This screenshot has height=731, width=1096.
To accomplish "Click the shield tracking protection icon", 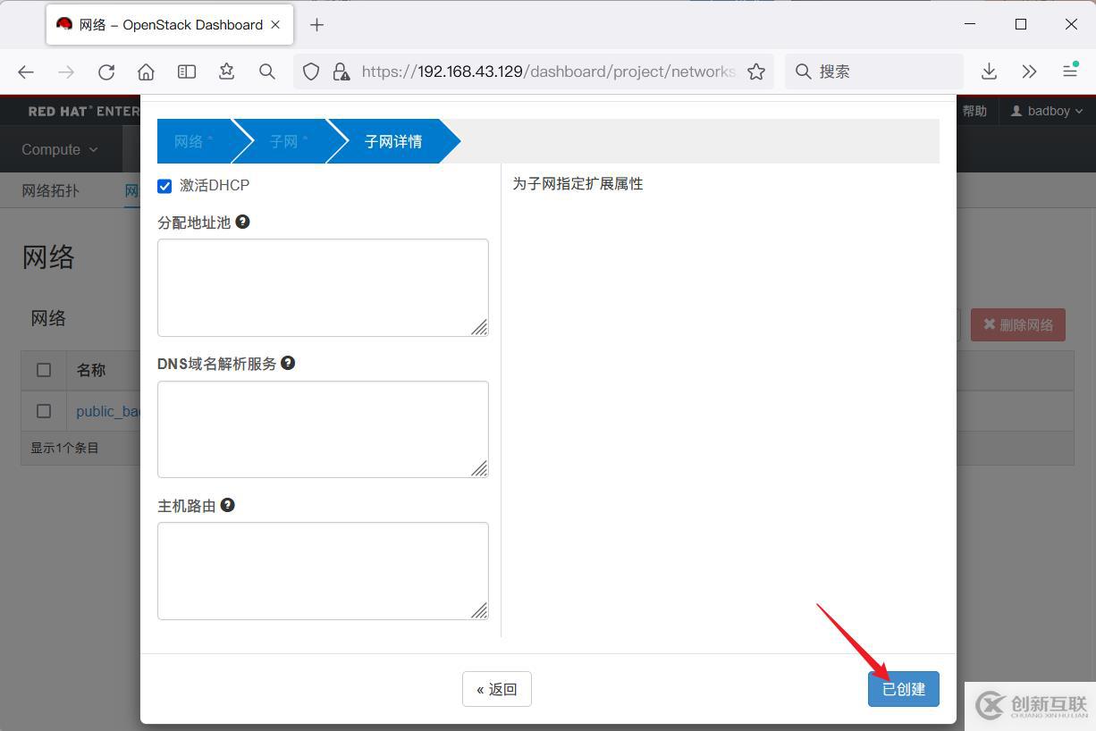I will pos(311,71).
